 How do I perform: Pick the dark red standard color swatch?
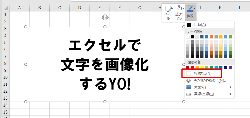click(x=188, y=68)
